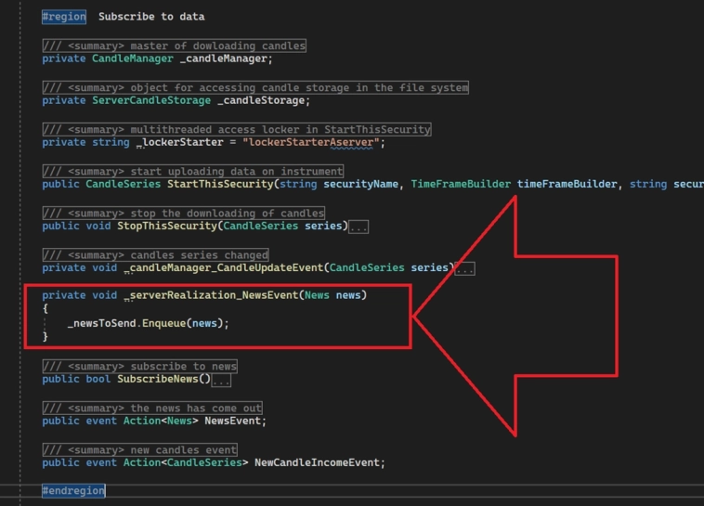Click the Enqueue method call
The height and width of the screenshot is (506, 704).
coord(163,323)
